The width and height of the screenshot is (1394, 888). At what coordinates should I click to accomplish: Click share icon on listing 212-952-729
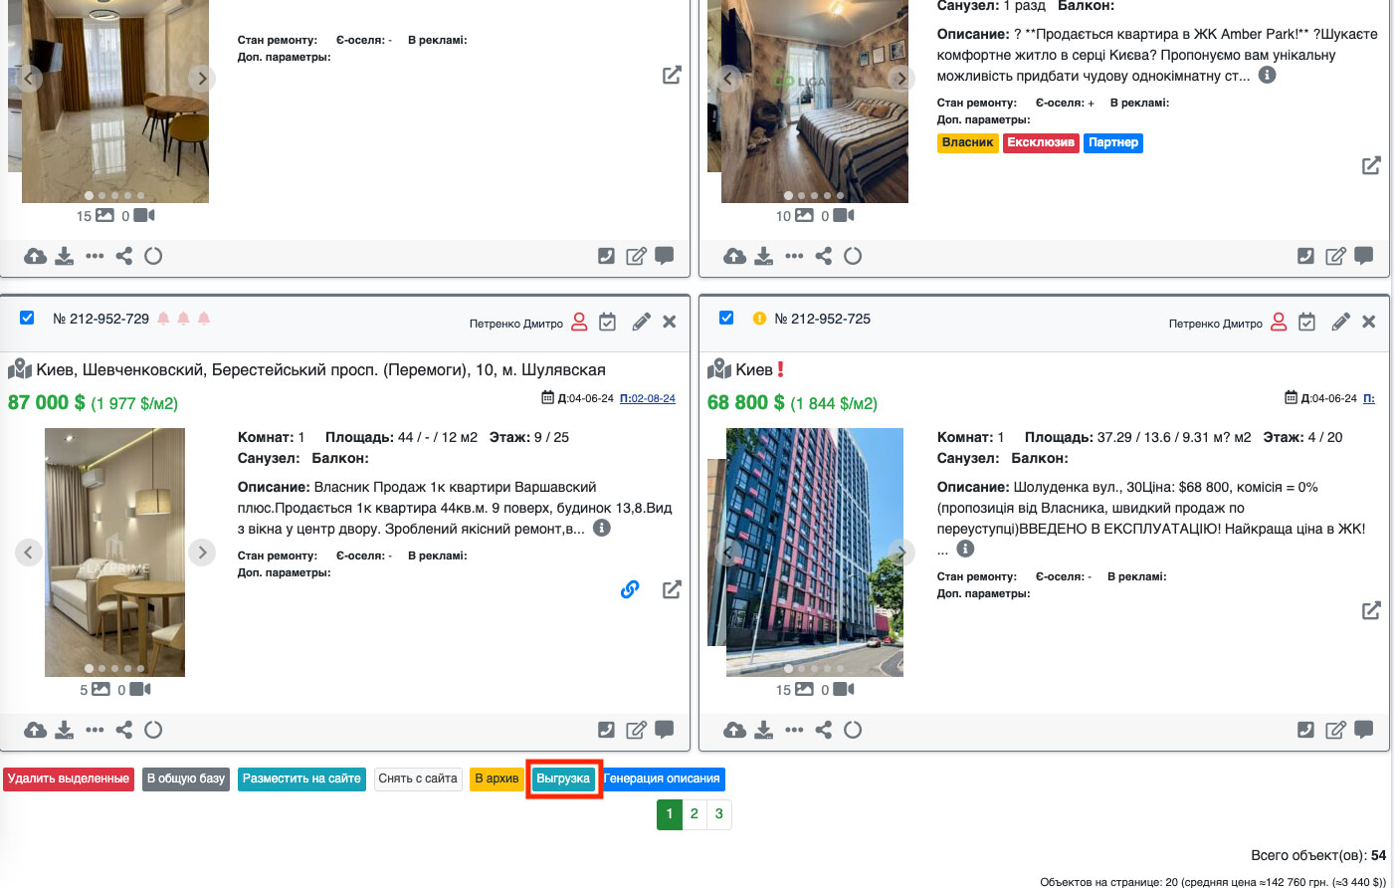[x=124, y=730]
